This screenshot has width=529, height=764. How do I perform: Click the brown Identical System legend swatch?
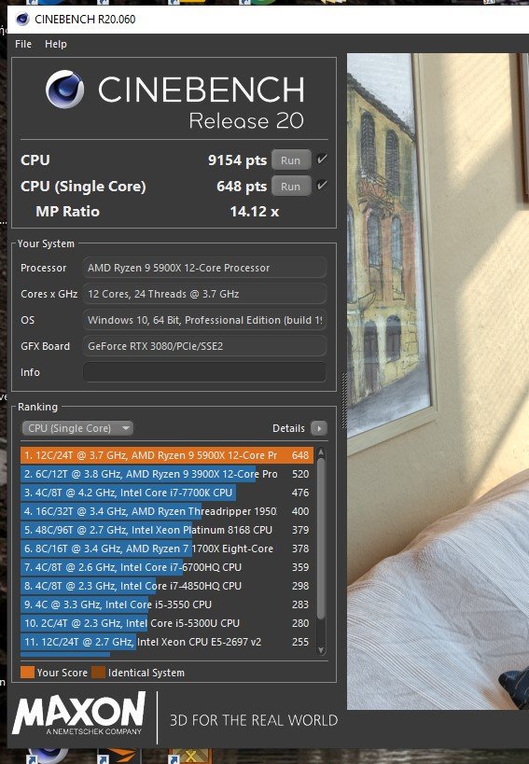pos(98,673)
